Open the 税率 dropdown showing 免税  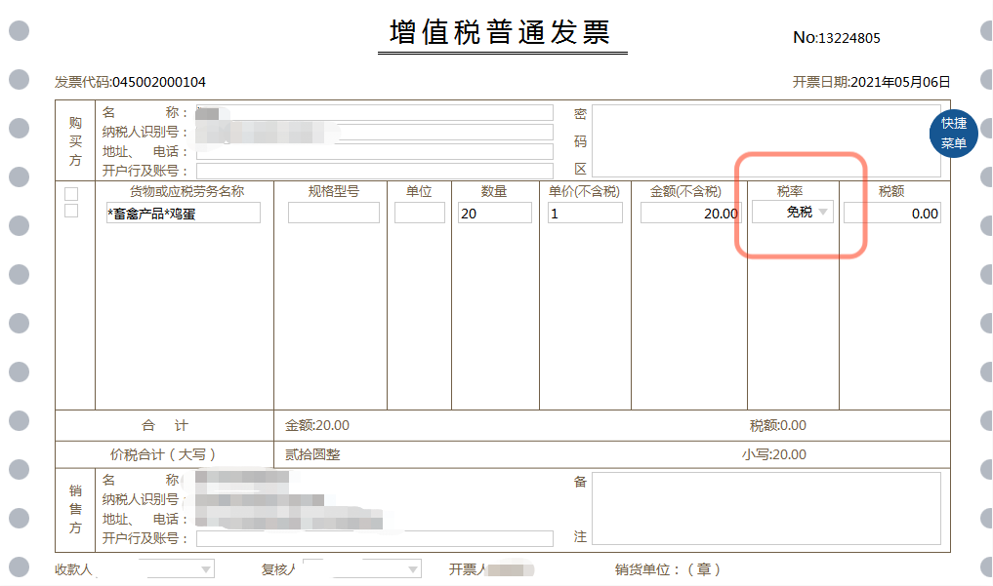pos(793,213)
